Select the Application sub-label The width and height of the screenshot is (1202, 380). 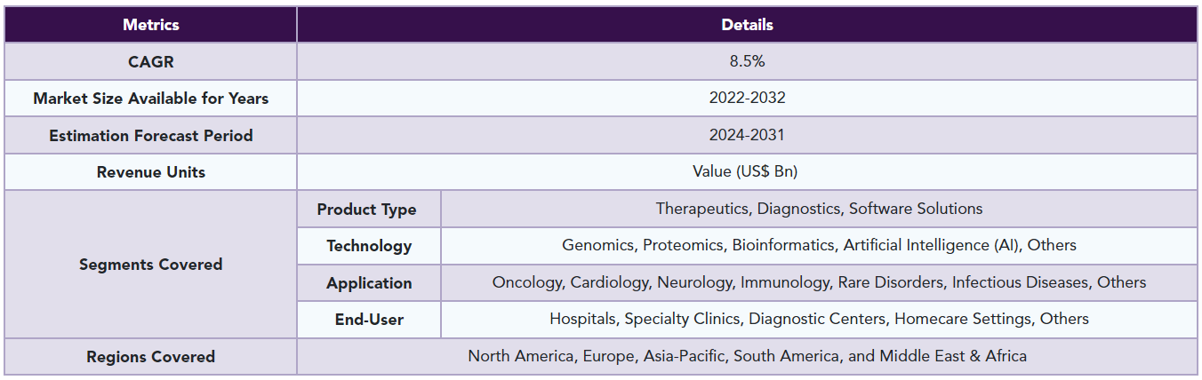point(369,283)
